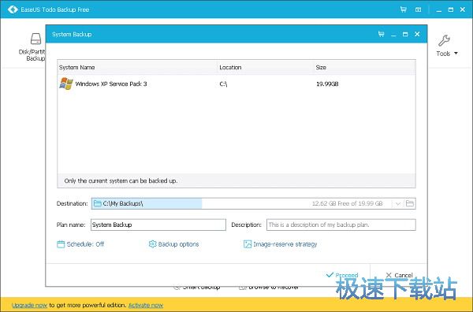Open Schedule: Off settings
This screenshot has height=312, width=473.
[80, 244]
